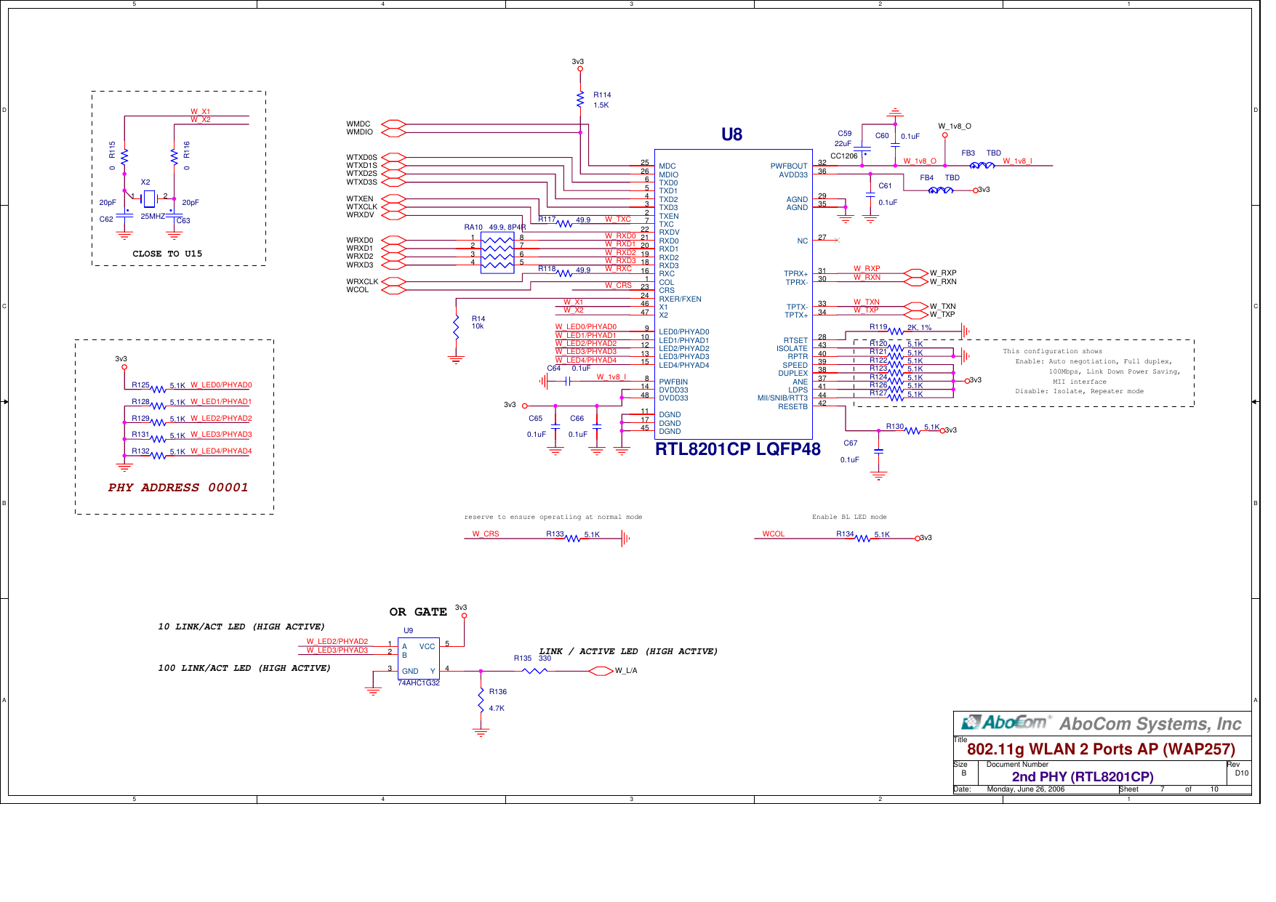Viewport: 1276px width, 902px height.
Task: Click the WCOL port connector symbol
Action: click(x=393, y=290)
